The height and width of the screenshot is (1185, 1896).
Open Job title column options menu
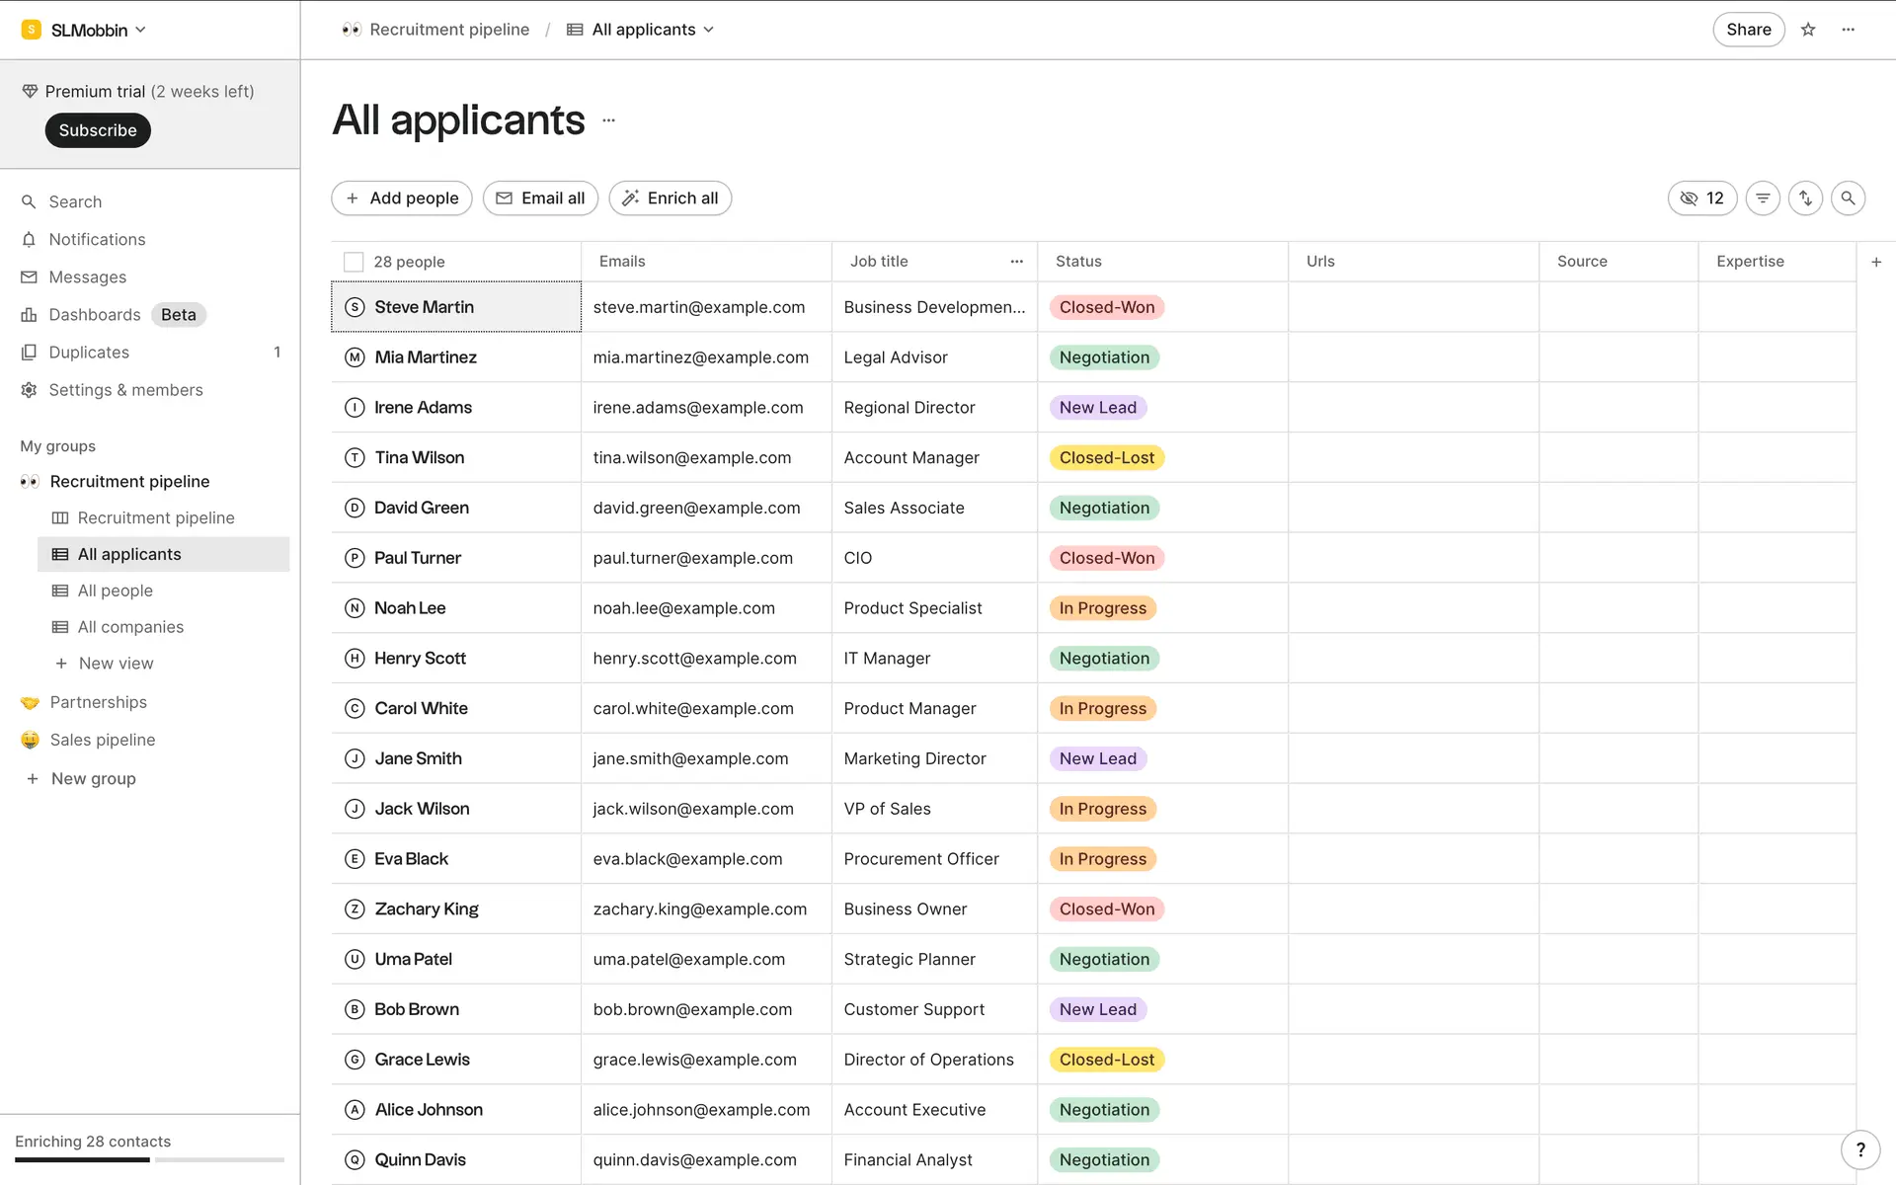click(1016, 262)
